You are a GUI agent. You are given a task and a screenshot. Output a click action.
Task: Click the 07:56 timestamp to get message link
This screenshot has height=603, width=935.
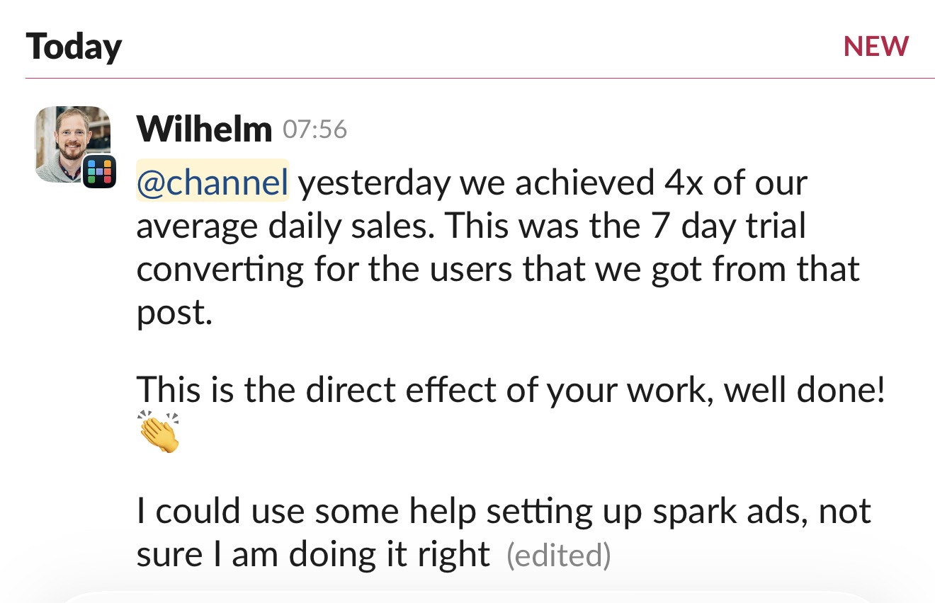pyautogui.click(x=315, y=130)
